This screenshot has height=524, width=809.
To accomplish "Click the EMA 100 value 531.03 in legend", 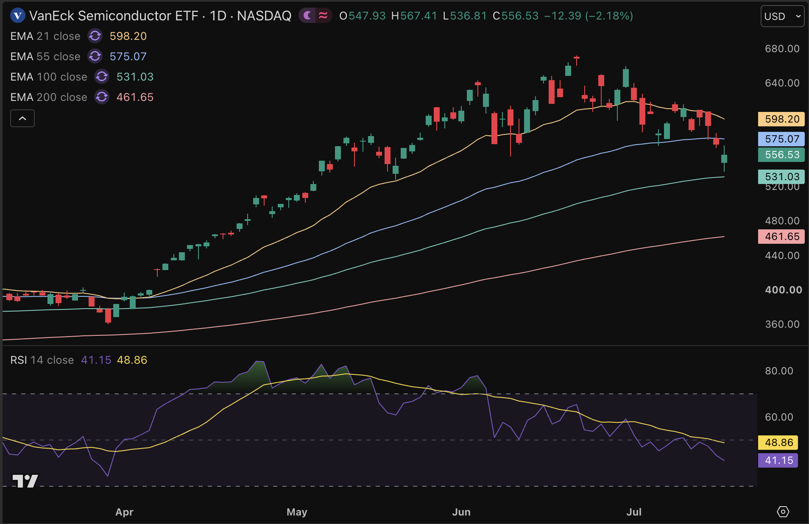I will pyautogui.click(x=135, y=77).
